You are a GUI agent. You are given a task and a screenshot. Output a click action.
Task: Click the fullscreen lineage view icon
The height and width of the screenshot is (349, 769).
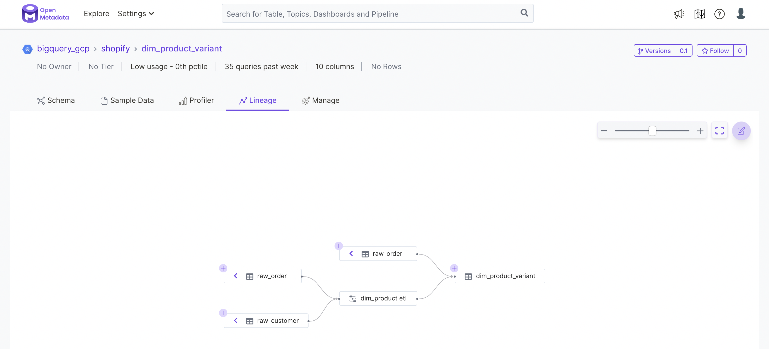point(720,130)
